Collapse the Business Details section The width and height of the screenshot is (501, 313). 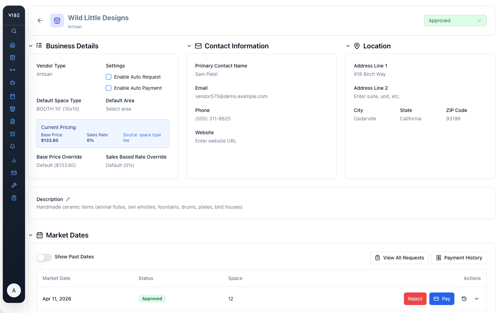31,46
